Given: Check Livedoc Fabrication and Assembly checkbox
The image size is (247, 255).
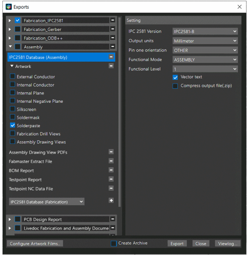Looking at the screenshot, I should coord(17,228).
